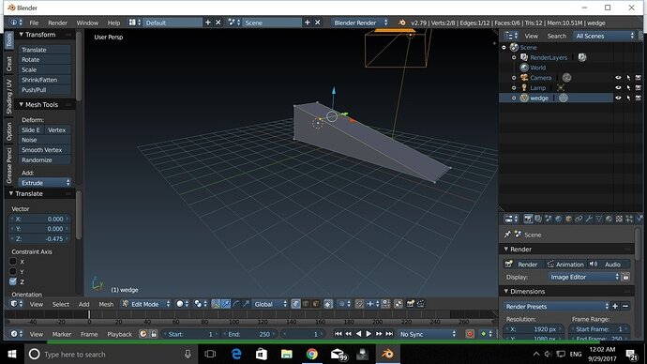The height and width of the screenshot is (364, 647).
Task: Click the Camera object icon in outliner
Action: tap(524, 78)
